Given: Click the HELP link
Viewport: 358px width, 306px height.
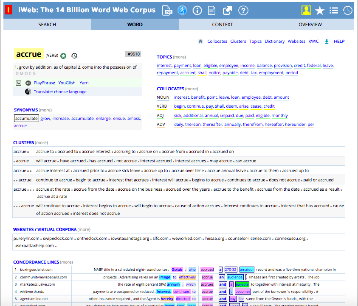Looking at the screenshot, I should [339, 41].
